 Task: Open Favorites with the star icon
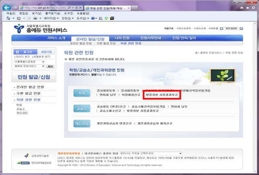[247, 8]
